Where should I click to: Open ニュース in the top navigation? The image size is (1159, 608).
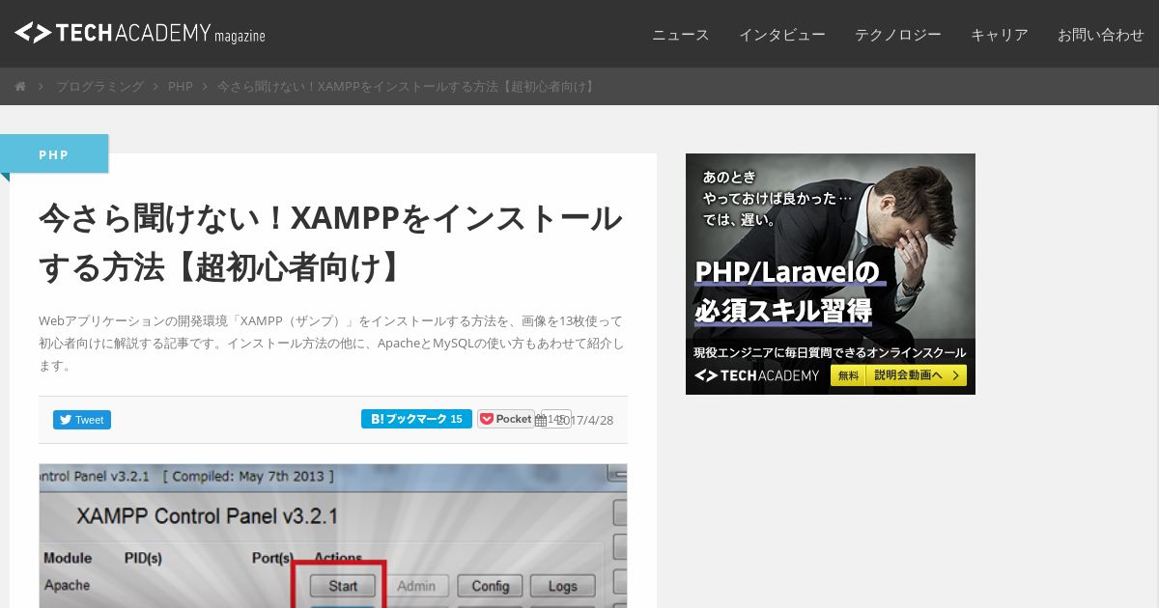point(681,35)
